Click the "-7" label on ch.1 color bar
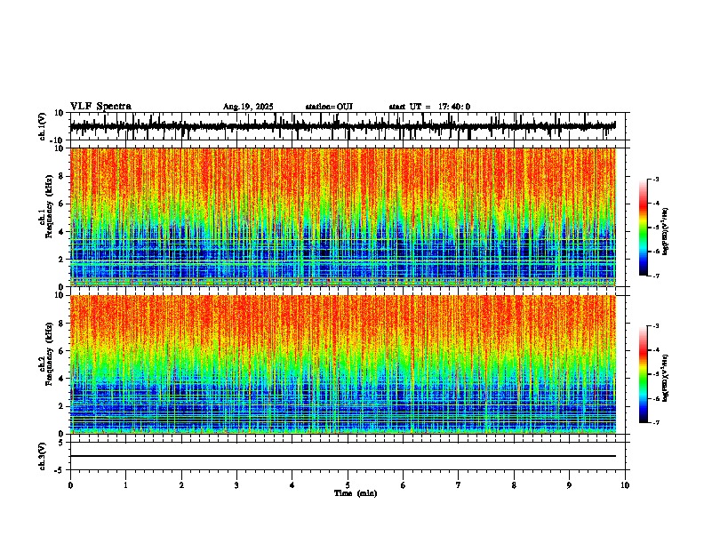The image size is (704, 544). click(656, 276)
